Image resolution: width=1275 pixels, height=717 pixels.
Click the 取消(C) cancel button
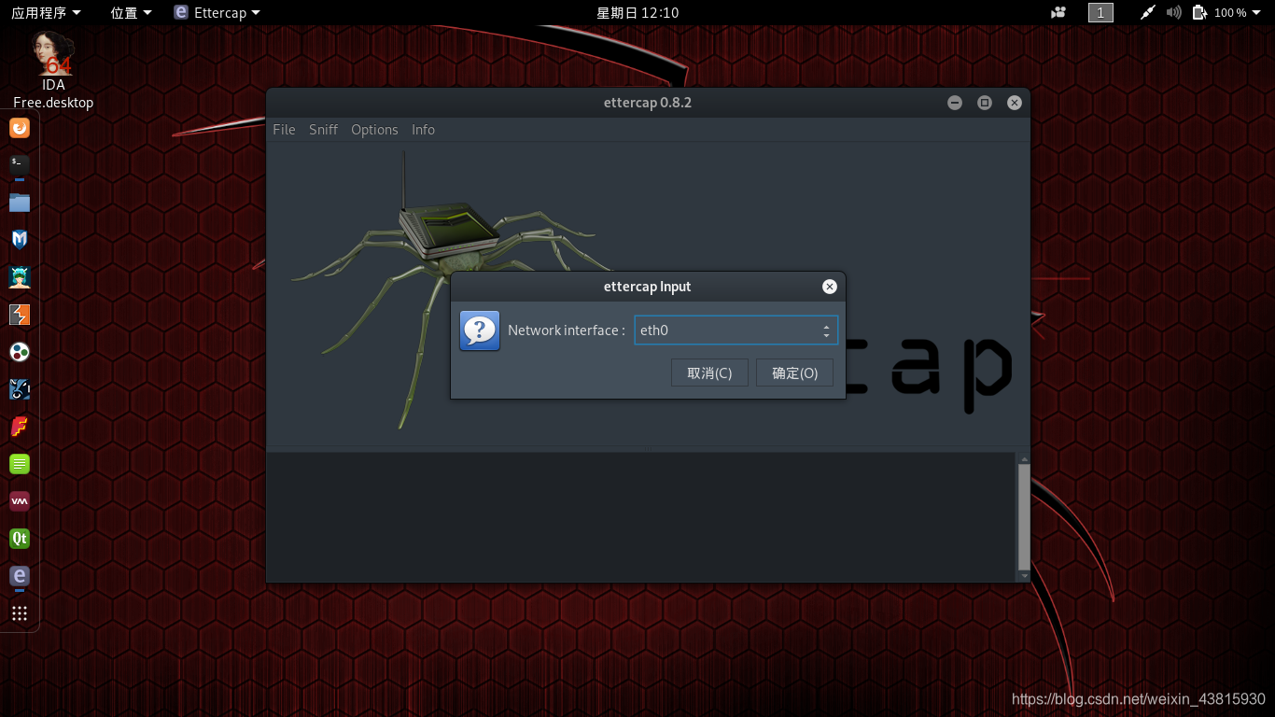coord(709,373)
